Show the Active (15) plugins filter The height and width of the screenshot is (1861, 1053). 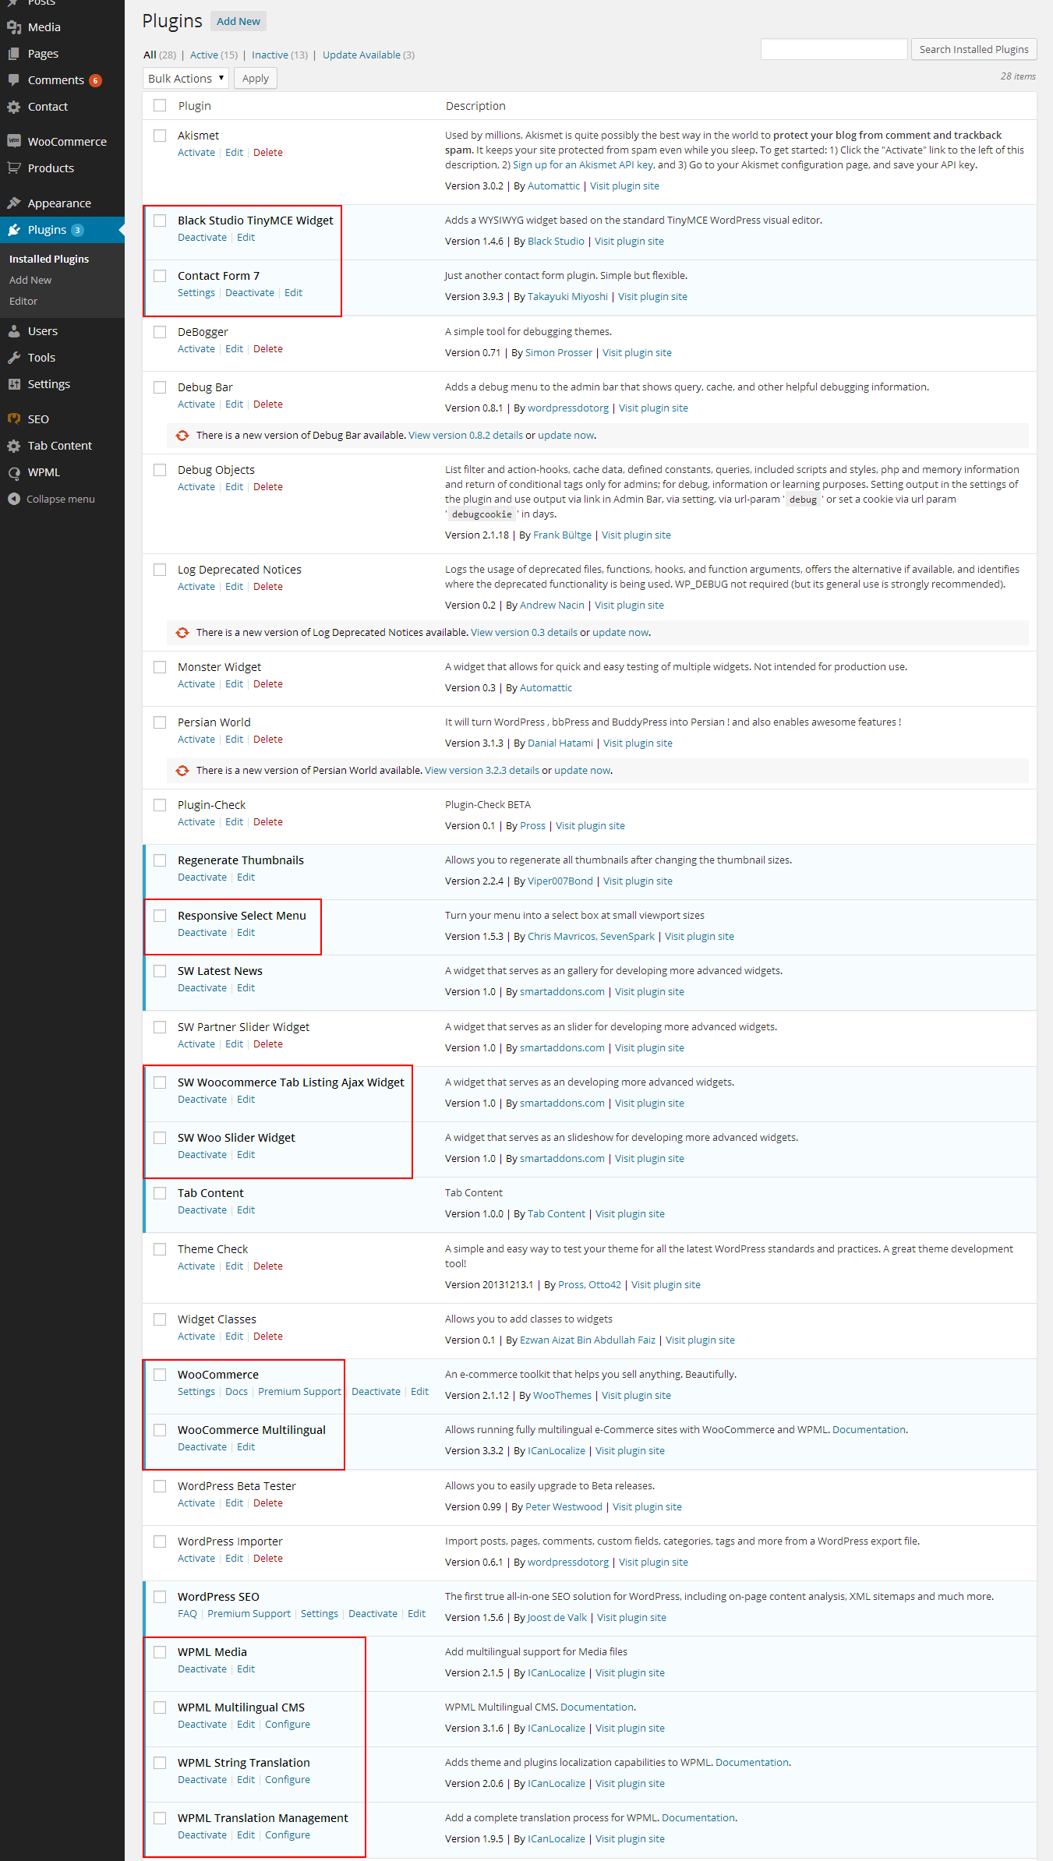click(x=214, y=55)
